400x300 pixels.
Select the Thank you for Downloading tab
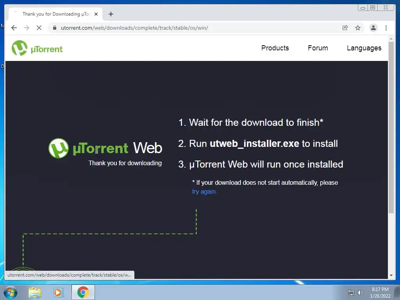coord(55,14)
